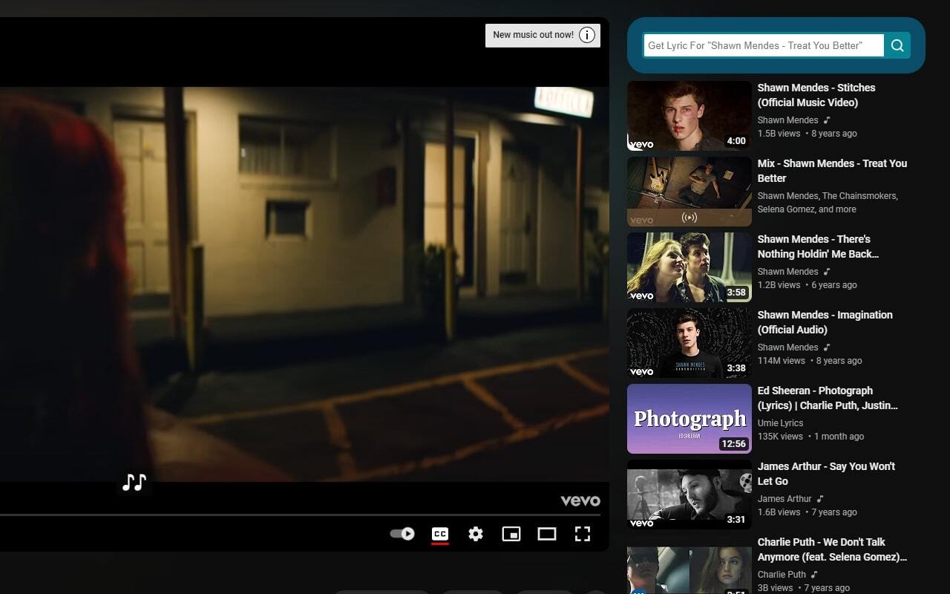
Task: Click '114M views • 8 years ago' text
Action: 810,361
